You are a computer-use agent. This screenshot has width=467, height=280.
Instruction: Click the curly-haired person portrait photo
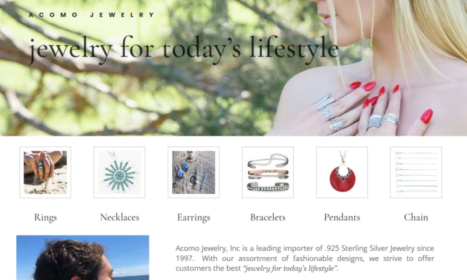pos(83,258)
